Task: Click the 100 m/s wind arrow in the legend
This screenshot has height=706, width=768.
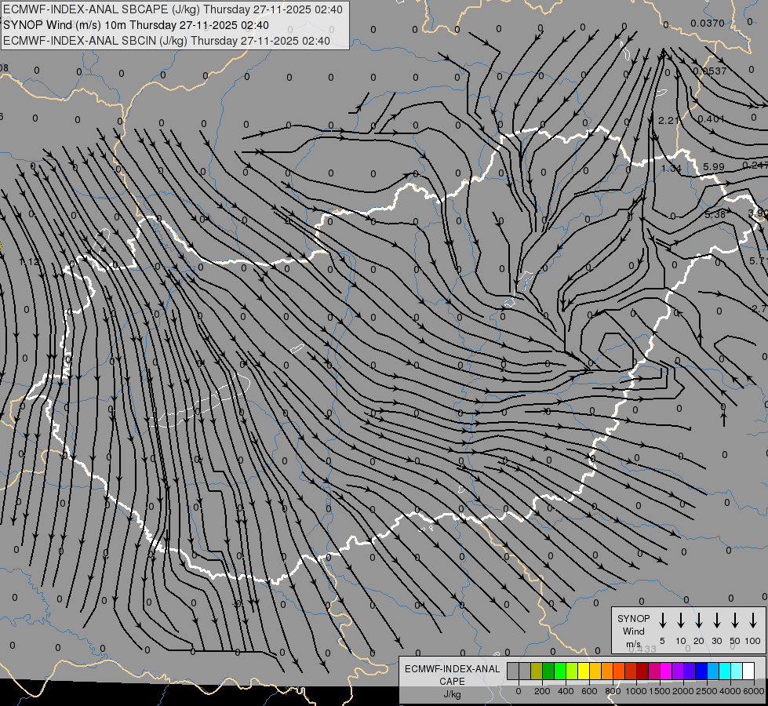Action: [753, 620]
